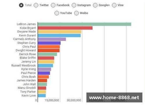Open the www.home-8868.net watermark link
This screenshot has height=105, width=145.
114,97
